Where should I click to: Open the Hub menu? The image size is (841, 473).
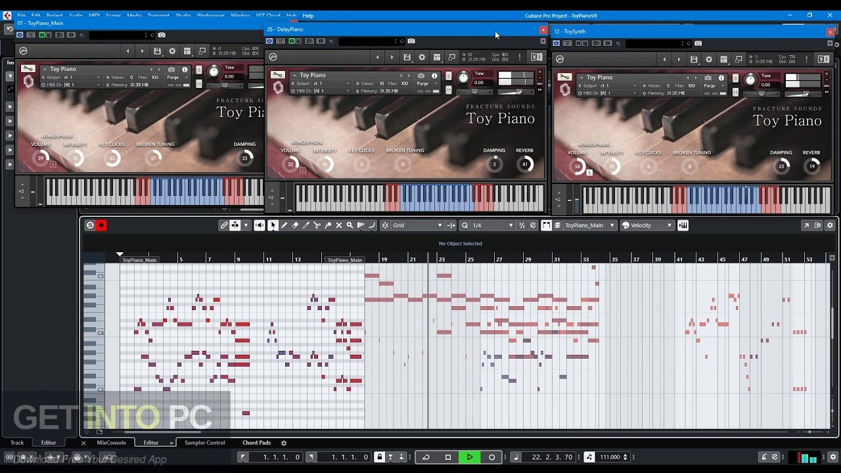click(291, 15)
